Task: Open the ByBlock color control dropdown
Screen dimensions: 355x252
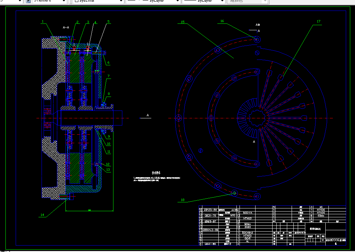Action: pyautogui.click(x=98, y=1)
